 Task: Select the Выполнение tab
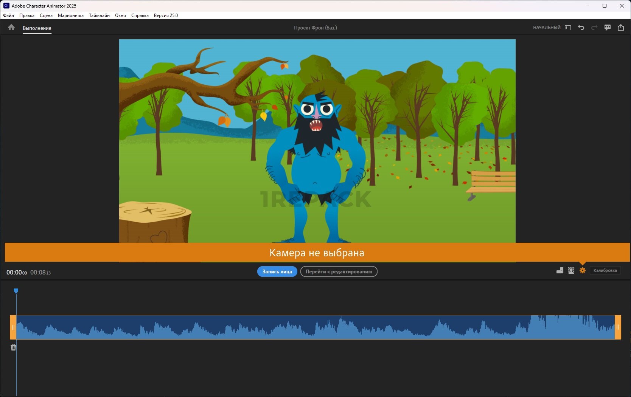pyautogui.click(x=37, y=28)
